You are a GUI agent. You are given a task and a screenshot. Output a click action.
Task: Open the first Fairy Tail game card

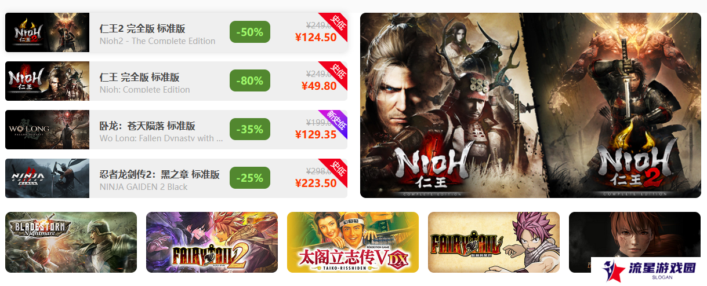(494, 242)
